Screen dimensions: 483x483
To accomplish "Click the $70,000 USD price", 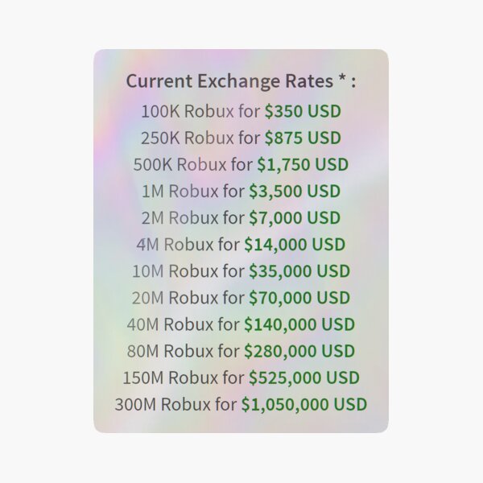I will [299, 298].
